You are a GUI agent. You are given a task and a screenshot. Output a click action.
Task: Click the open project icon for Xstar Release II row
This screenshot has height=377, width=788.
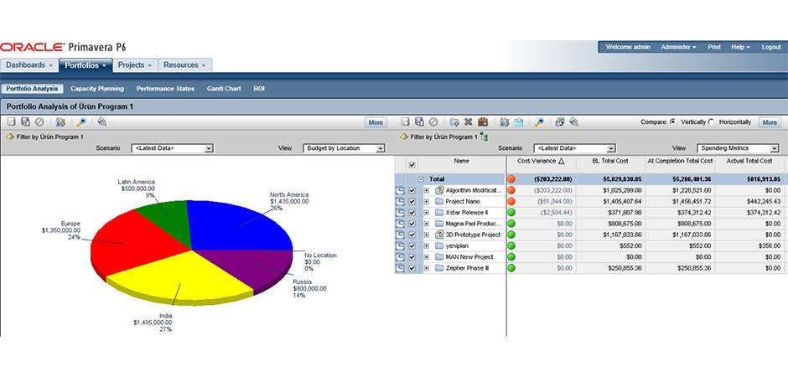400,212
